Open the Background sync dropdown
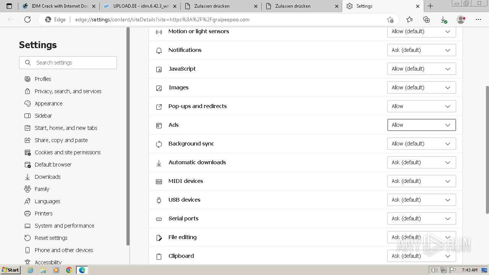This screenshot has width=489, height=275. pyautogui.click(x=422, y=144)
